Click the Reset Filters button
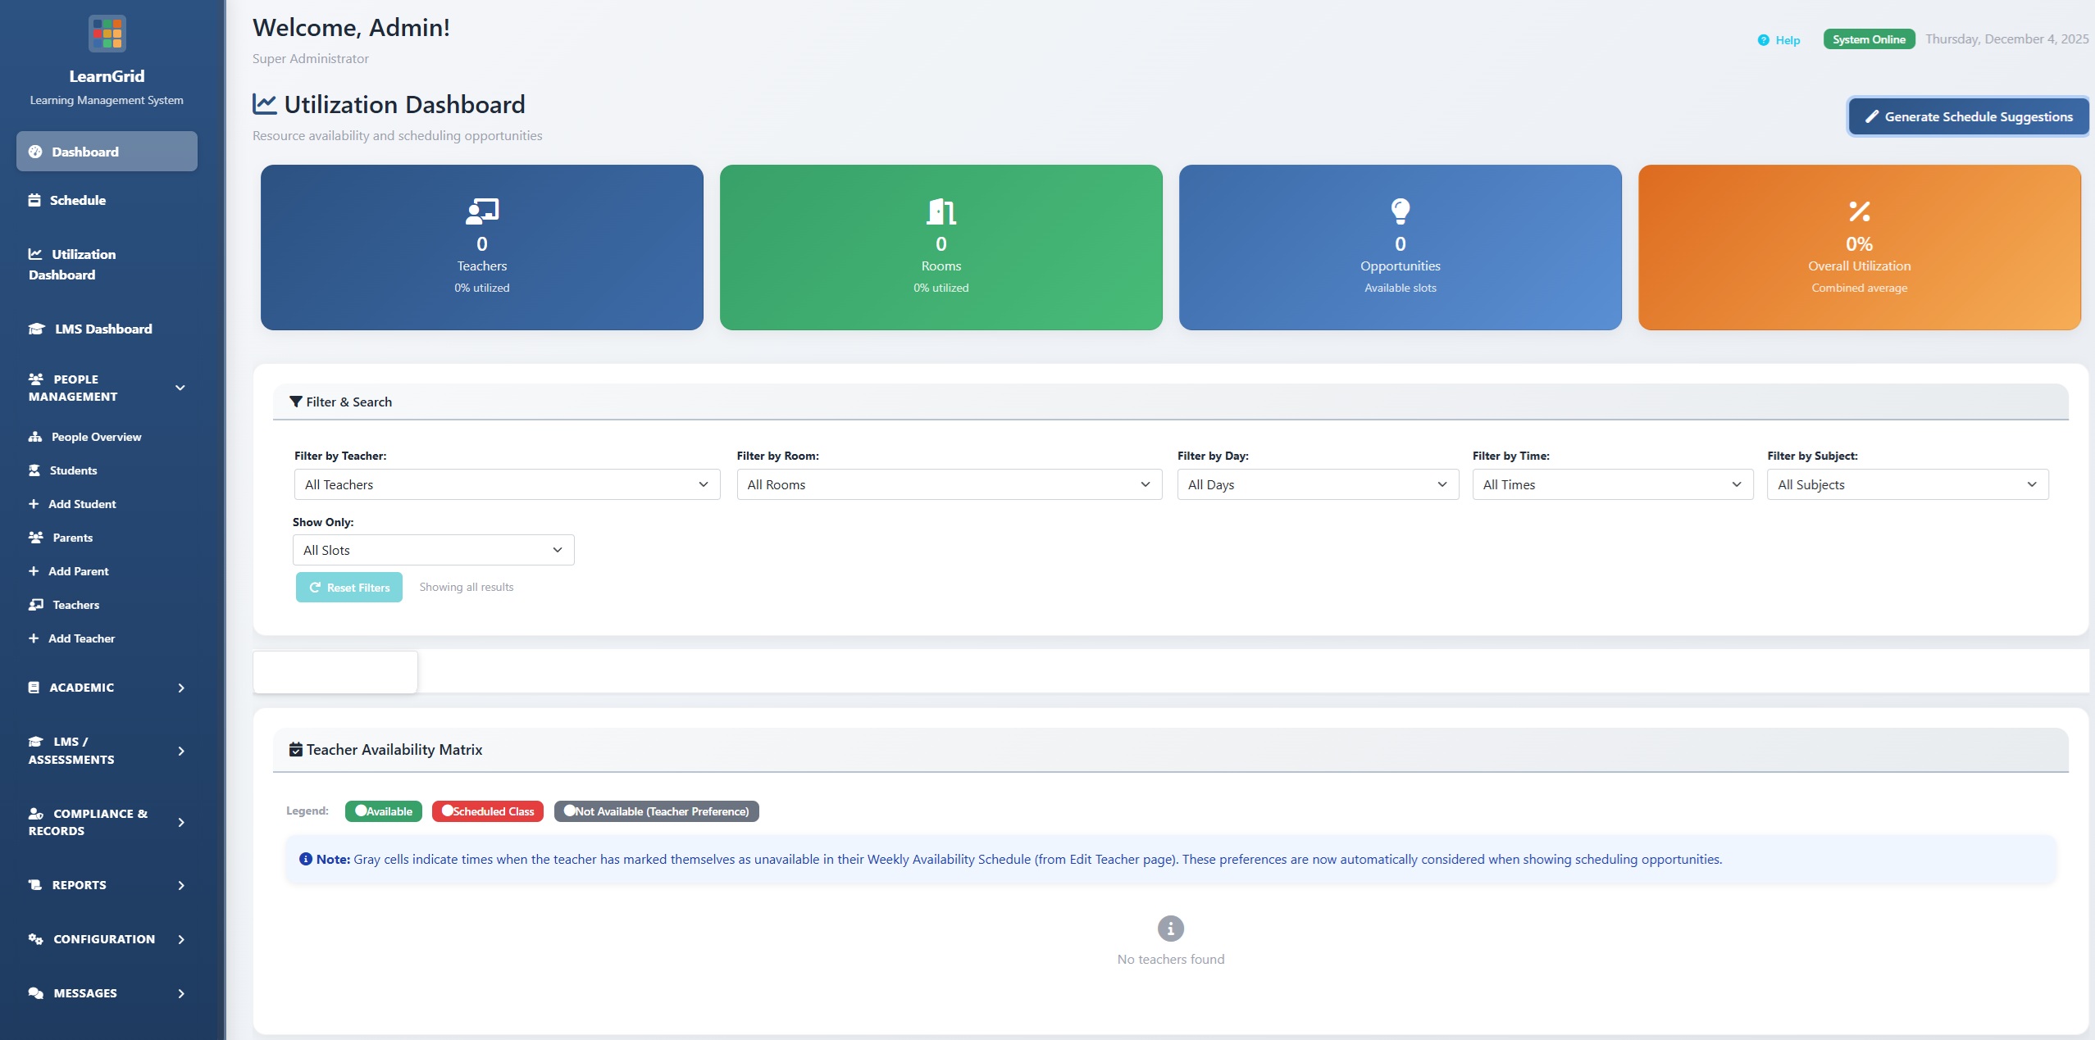 click(x=348, y=587)
